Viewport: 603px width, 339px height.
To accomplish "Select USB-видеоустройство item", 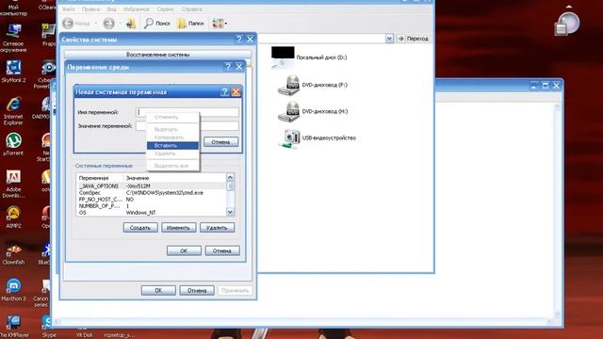I will (x=317, y=138).
